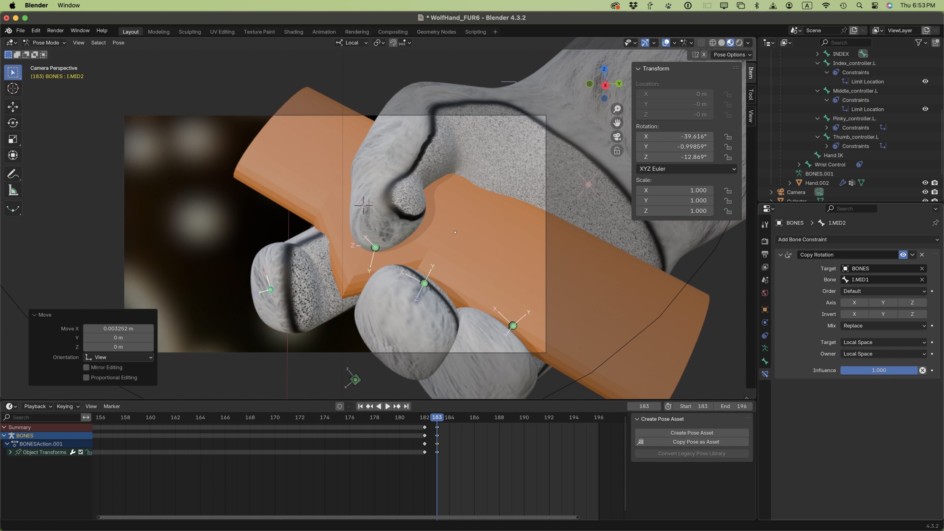This screenshot has width=944, height=531.
Task: Click the current frame field showing 183
Action: 643,406
